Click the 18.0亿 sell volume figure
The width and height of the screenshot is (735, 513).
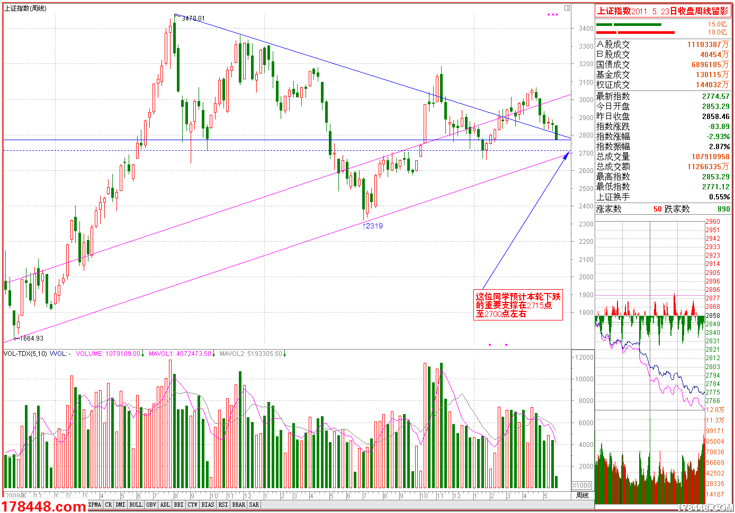pyautogui.click(x=718, y=32)
